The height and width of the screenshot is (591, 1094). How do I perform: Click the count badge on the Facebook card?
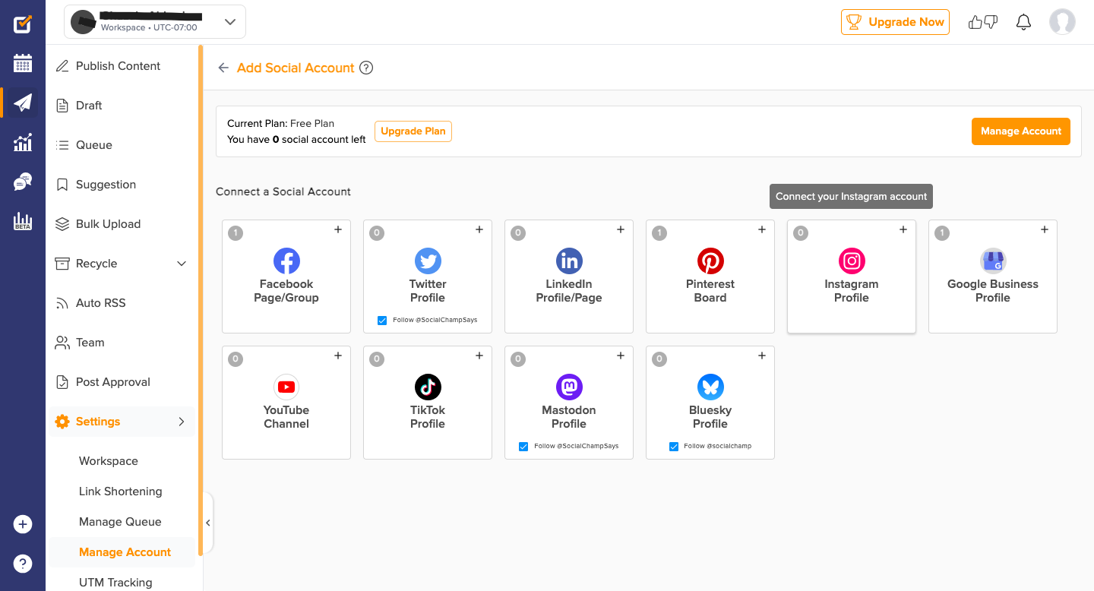236,233
